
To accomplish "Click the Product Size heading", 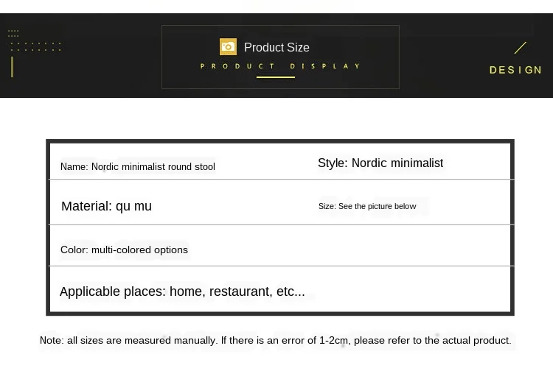I will pyautogui.click(x=276, y=47).
